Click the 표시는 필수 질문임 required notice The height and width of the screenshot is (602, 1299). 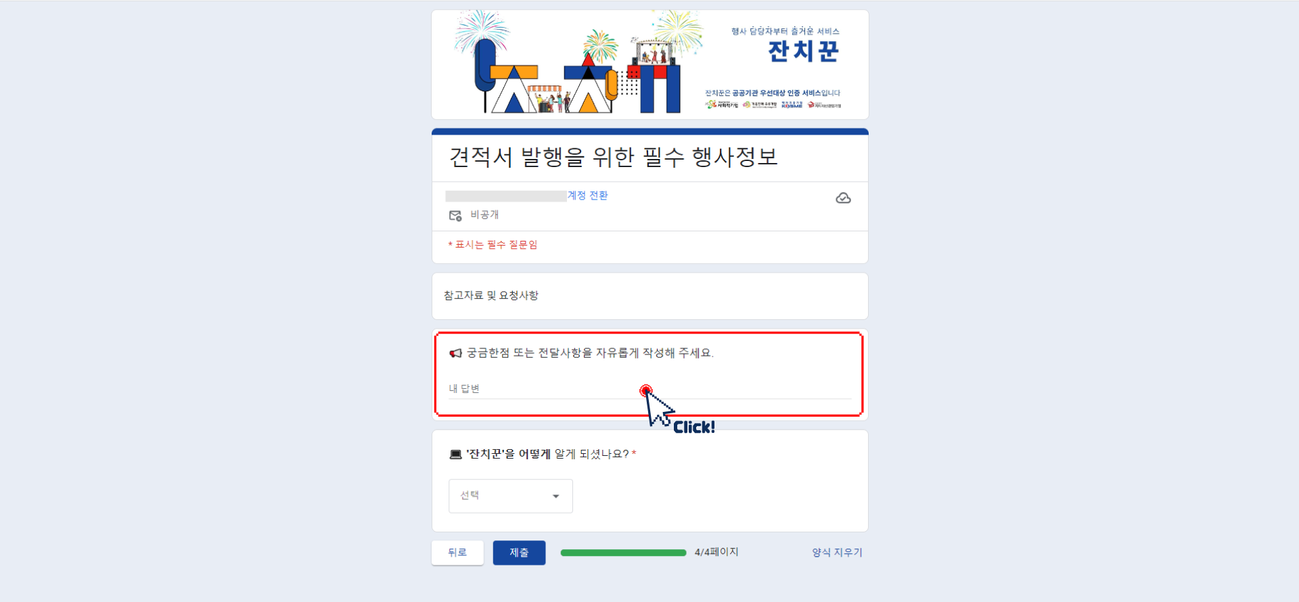point(493,245)
